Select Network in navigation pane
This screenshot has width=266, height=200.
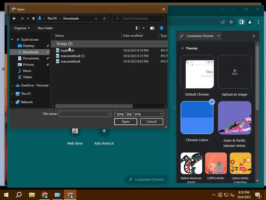pos(24,102)
